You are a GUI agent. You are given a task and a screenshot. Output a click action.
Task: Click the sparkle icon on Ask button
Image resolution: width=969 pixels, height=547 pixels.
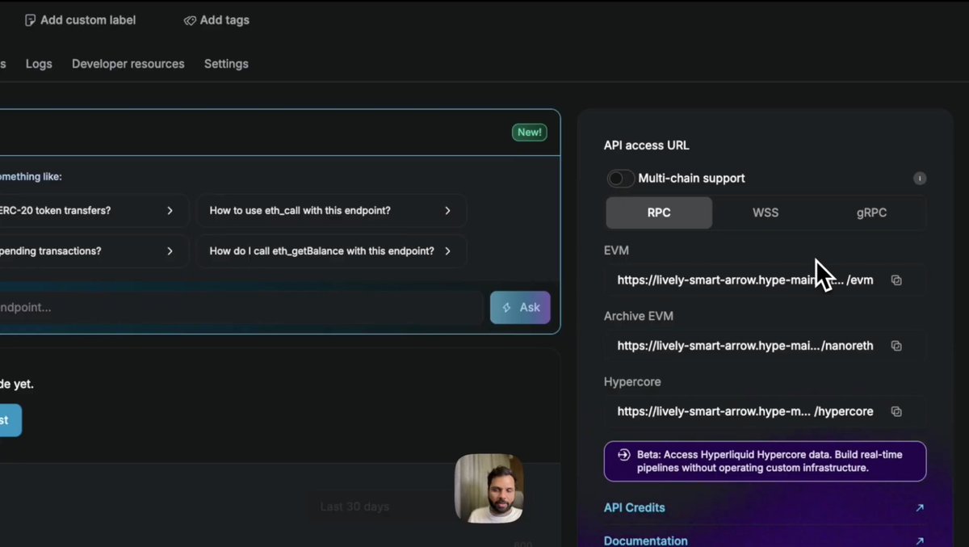507,308
